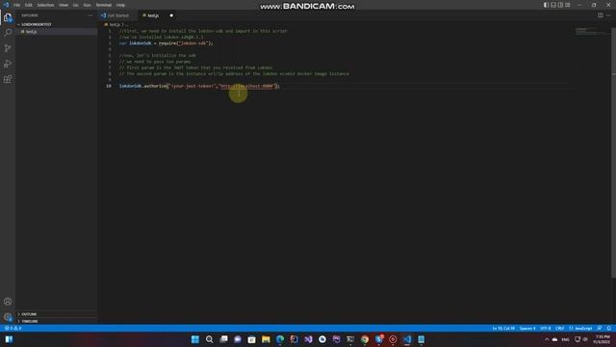Click the UTF-8 encoding indicator

coord(546,328)
